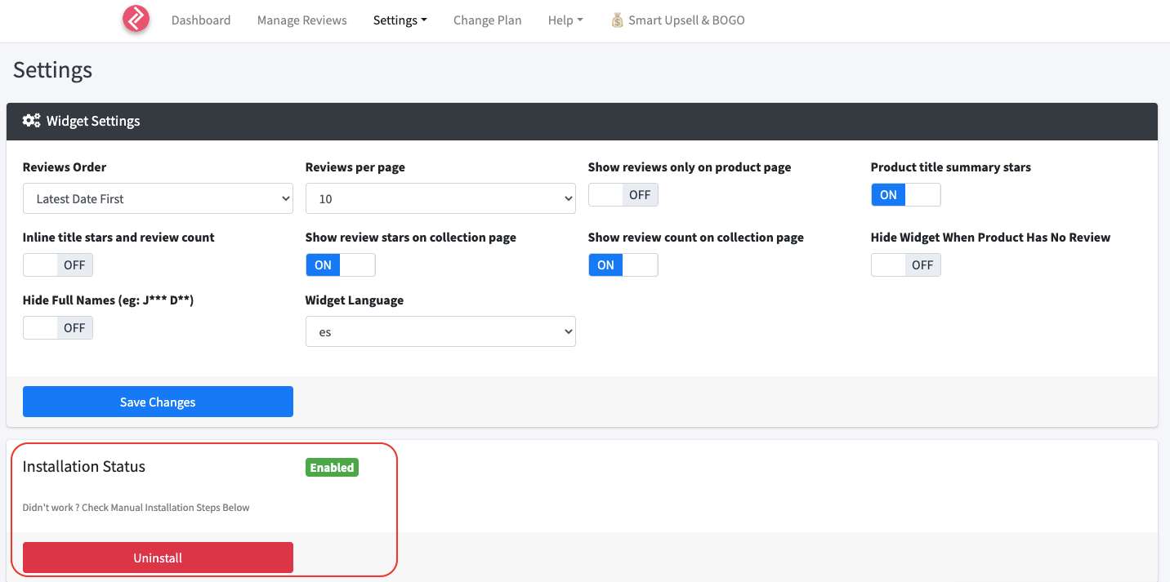Click the money bag icon beside Smart Upsell

click(x=618, y=20)
